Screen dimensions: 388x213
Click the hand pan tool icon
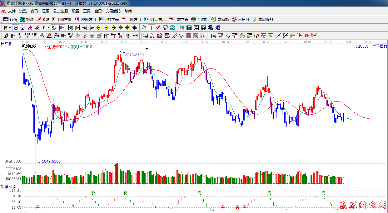pos(144,28)
